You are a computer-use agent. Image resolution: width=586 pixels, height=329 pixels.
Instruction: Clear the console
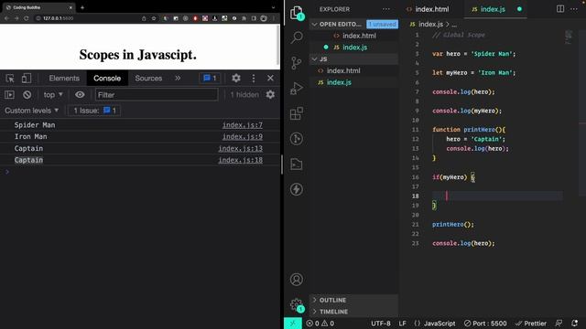(x=27, y=95)
